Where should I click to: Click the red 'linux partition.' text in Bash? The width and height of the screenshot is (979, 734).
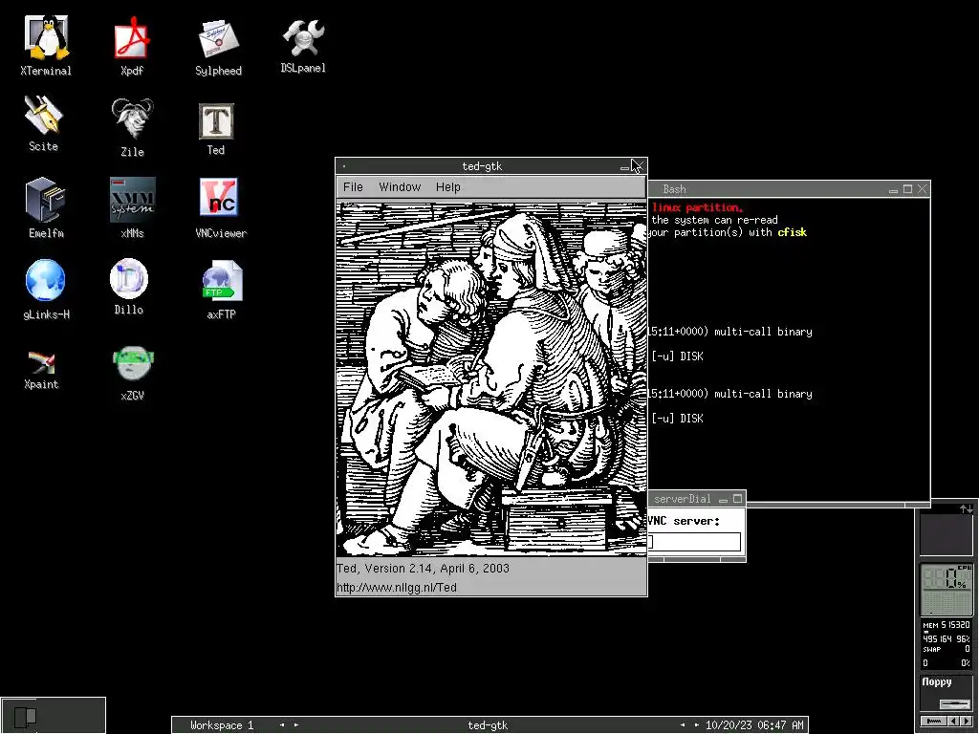click(x=697, y=207)
